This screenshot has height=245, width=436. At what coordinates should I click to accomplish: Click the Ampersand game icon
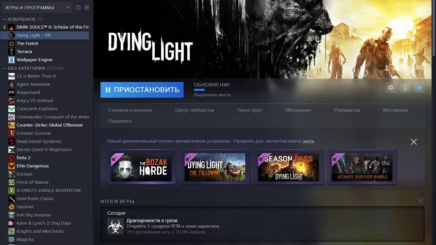tap(12, 92)
